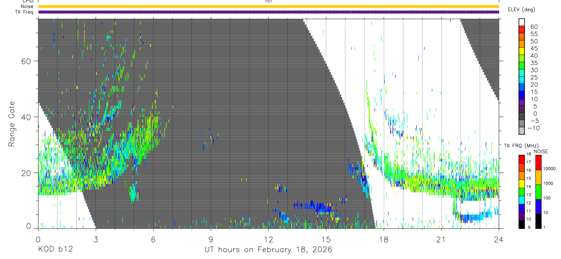Click the '9' hour tick on the x-axis

211,239
